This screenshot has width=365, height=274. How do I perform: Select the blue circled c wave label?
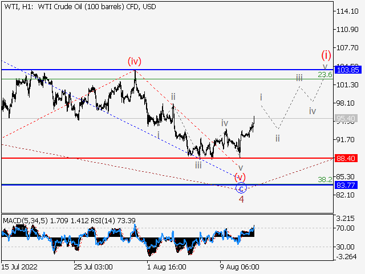click(x=241, y=188)
